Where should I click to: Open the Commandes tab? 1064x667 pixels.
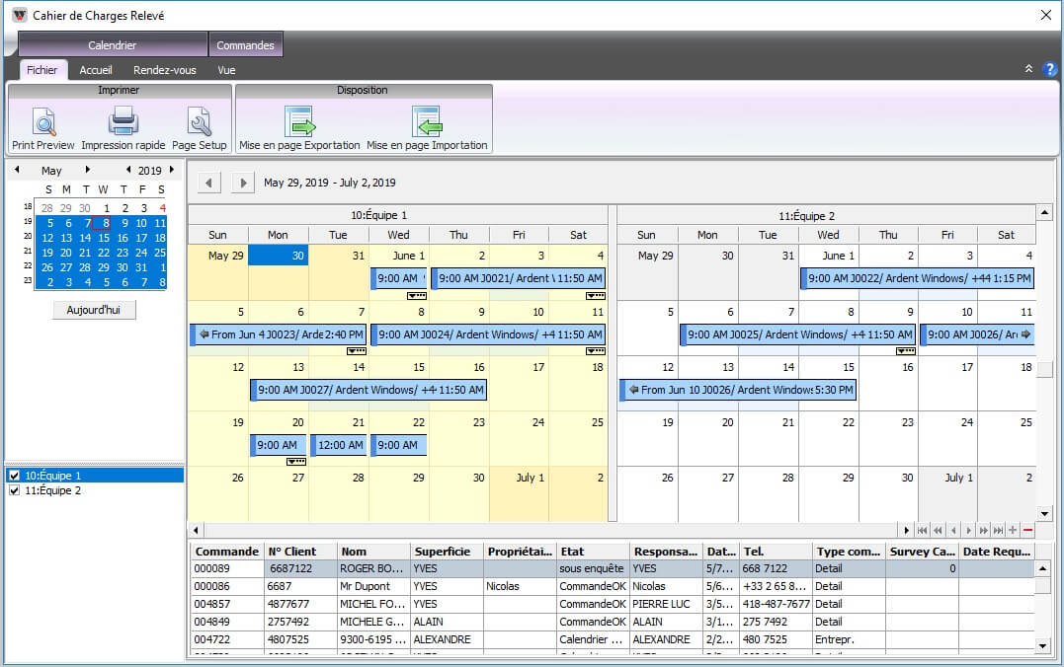(x=245, y=45)
